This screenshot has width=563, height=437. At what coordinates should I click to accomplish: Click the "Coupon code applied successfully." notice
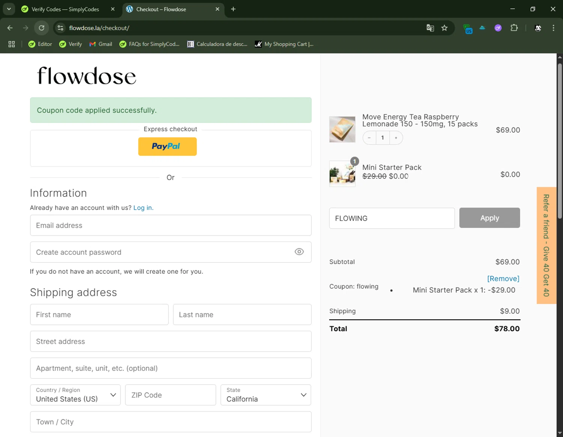point(171,110)
